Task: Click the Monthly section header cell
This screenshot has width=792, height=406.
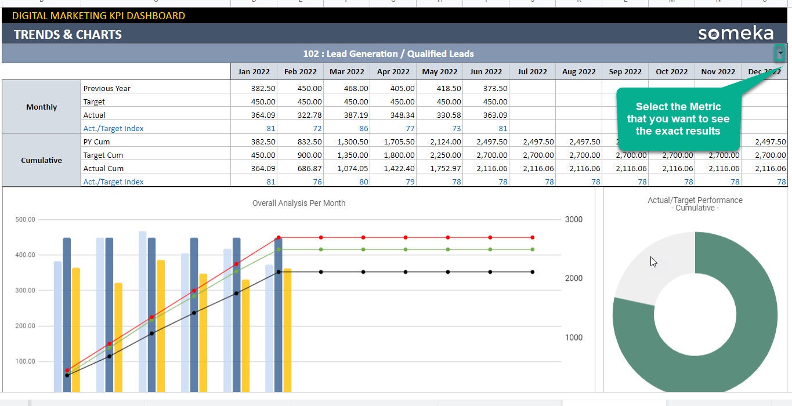Action: [x=41, y=107]
